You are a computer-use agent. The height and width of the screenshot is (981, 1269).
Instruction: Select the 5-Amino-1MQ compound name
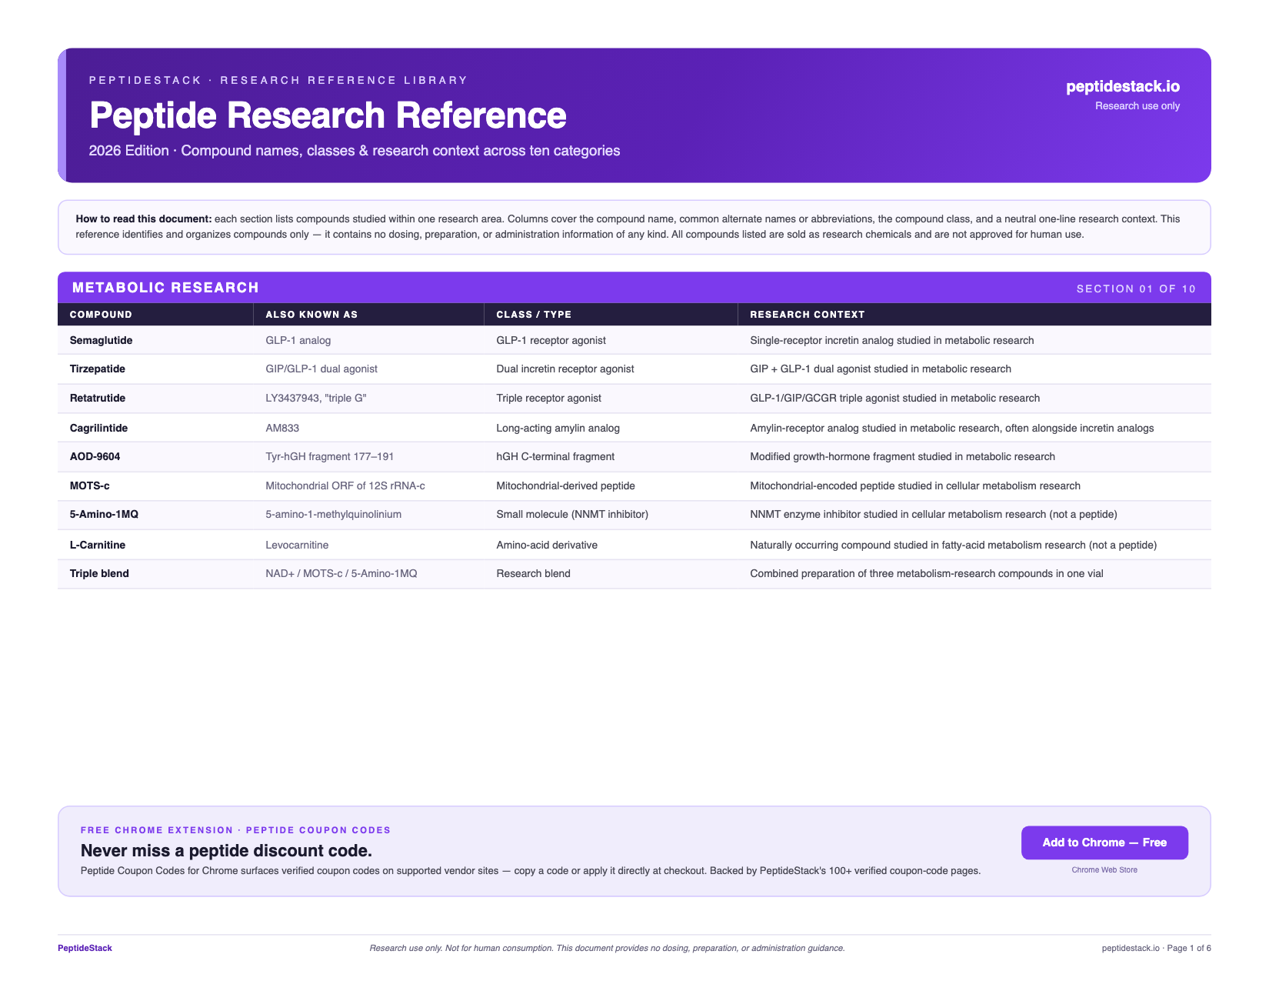104,514
